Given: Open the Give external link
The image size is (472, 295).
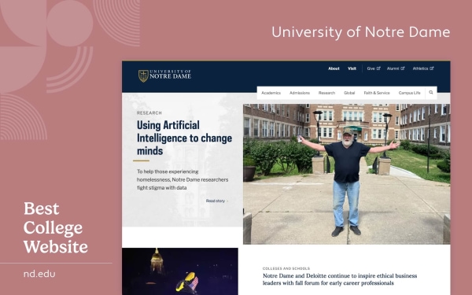Looking at the screenshot, I should click(x=374, y=68).
